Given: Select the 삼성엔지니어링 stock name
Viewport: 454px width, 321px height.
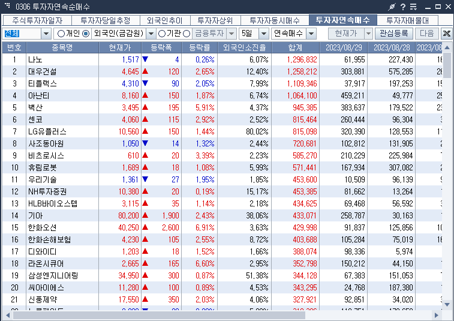Looking at the screenshot, I should point(53,275).
